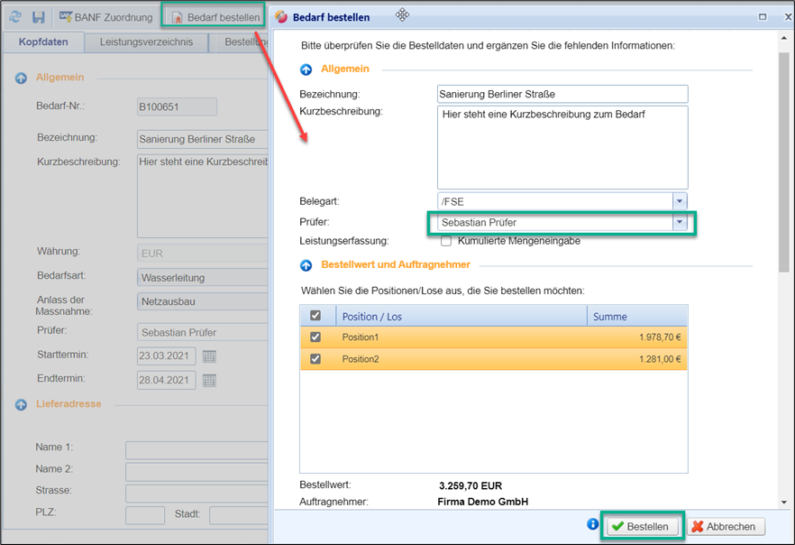The image size is (795, 545).
Task: Click the refresh icon in the toolbar
Action: (x=15, y=17)
